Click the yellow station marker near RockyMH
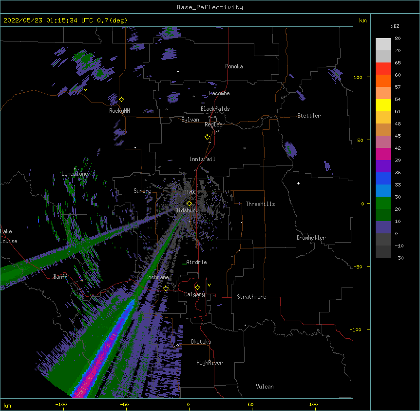The image size is (420, 411). (122, 100)
